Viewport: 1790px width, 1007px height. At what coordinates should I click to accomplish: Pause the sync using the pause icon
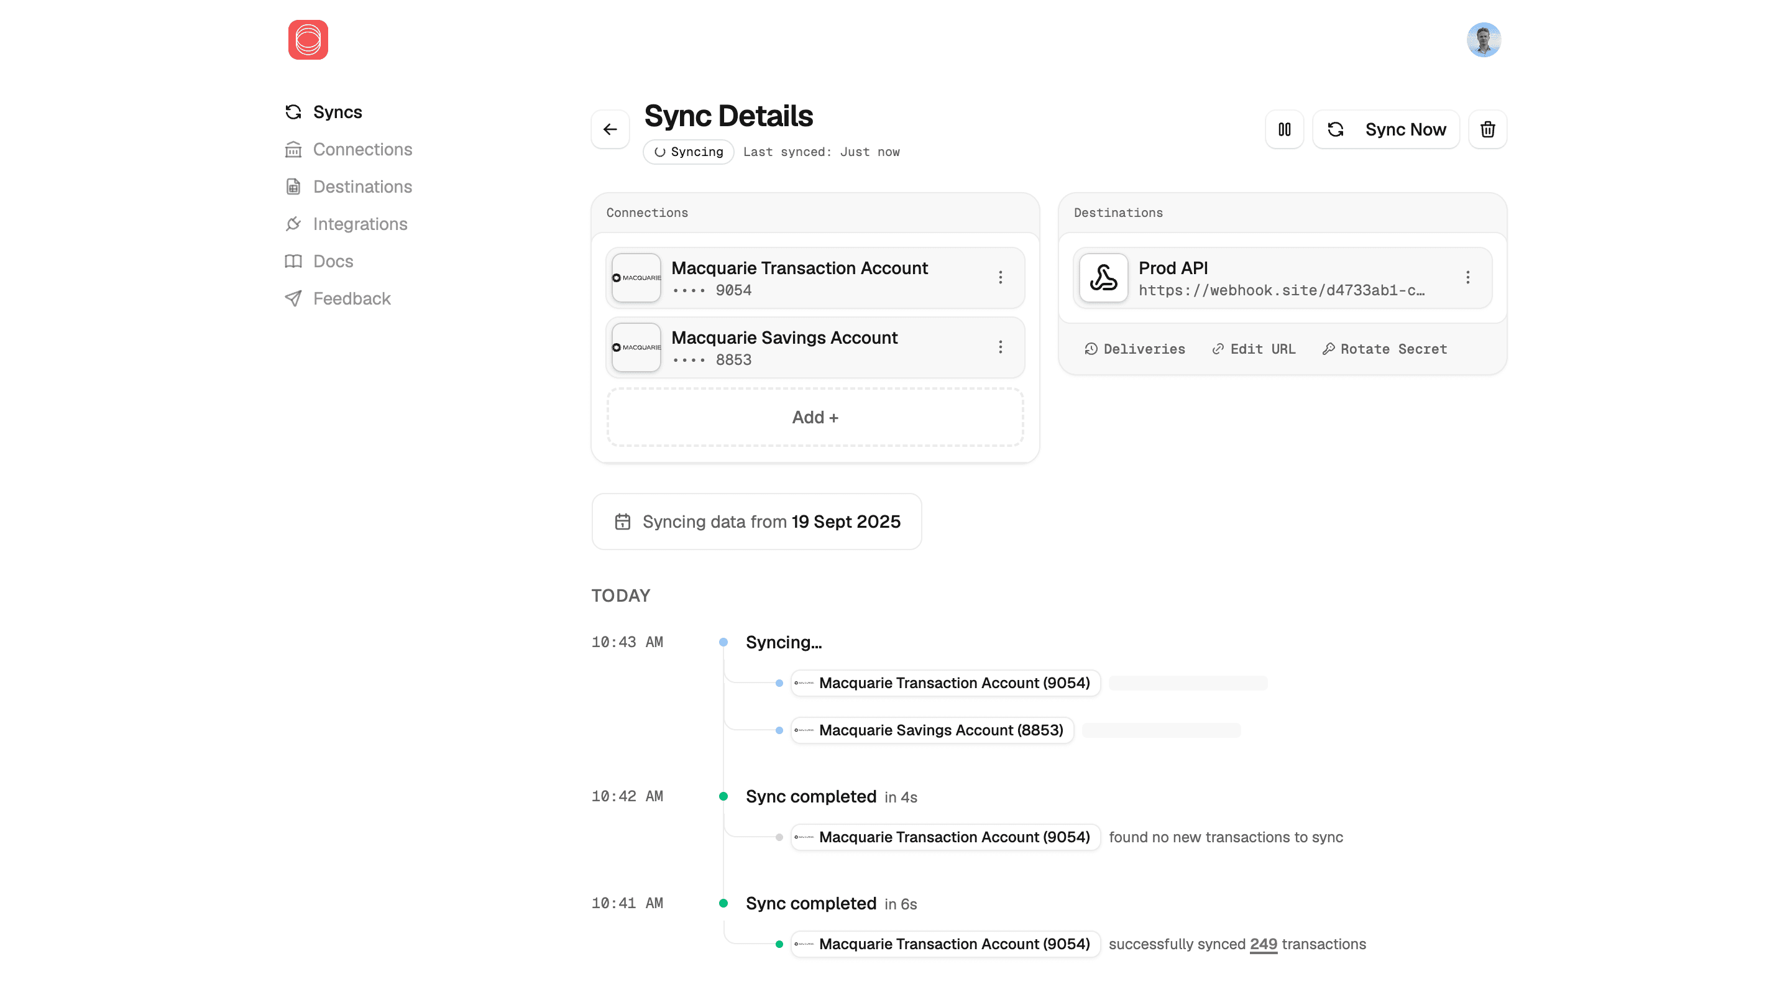tap(1283, 129)
